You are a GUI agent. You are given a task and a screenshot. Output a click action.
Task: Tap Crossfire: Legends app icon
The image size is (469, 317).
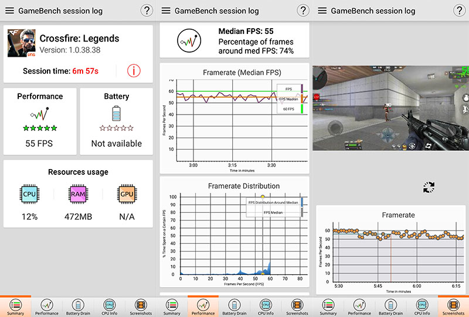tap(22, 43)
